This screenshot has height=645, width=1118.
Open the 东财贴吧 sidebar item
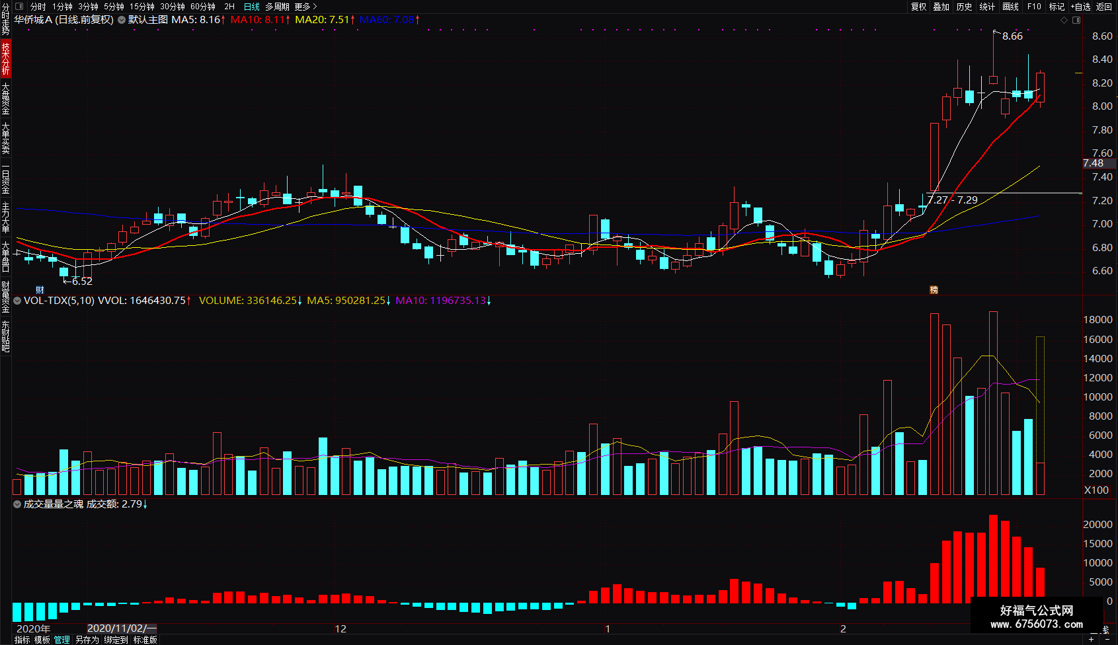[x=6, y=336]
